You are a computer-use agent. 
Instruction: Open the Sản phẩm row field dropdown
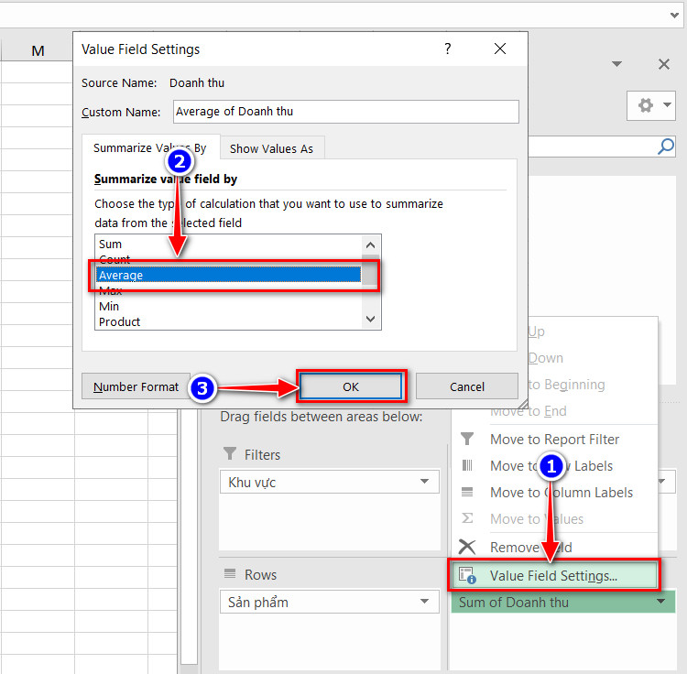(424, 602)
